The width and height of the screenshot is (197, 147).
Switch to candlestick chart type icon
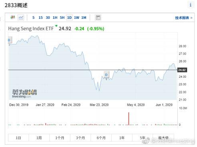13,17
